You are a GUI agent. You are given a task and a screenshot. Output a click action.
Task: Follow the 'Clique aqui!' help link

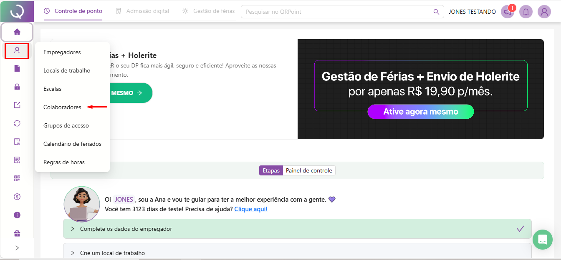coord(251,209)
